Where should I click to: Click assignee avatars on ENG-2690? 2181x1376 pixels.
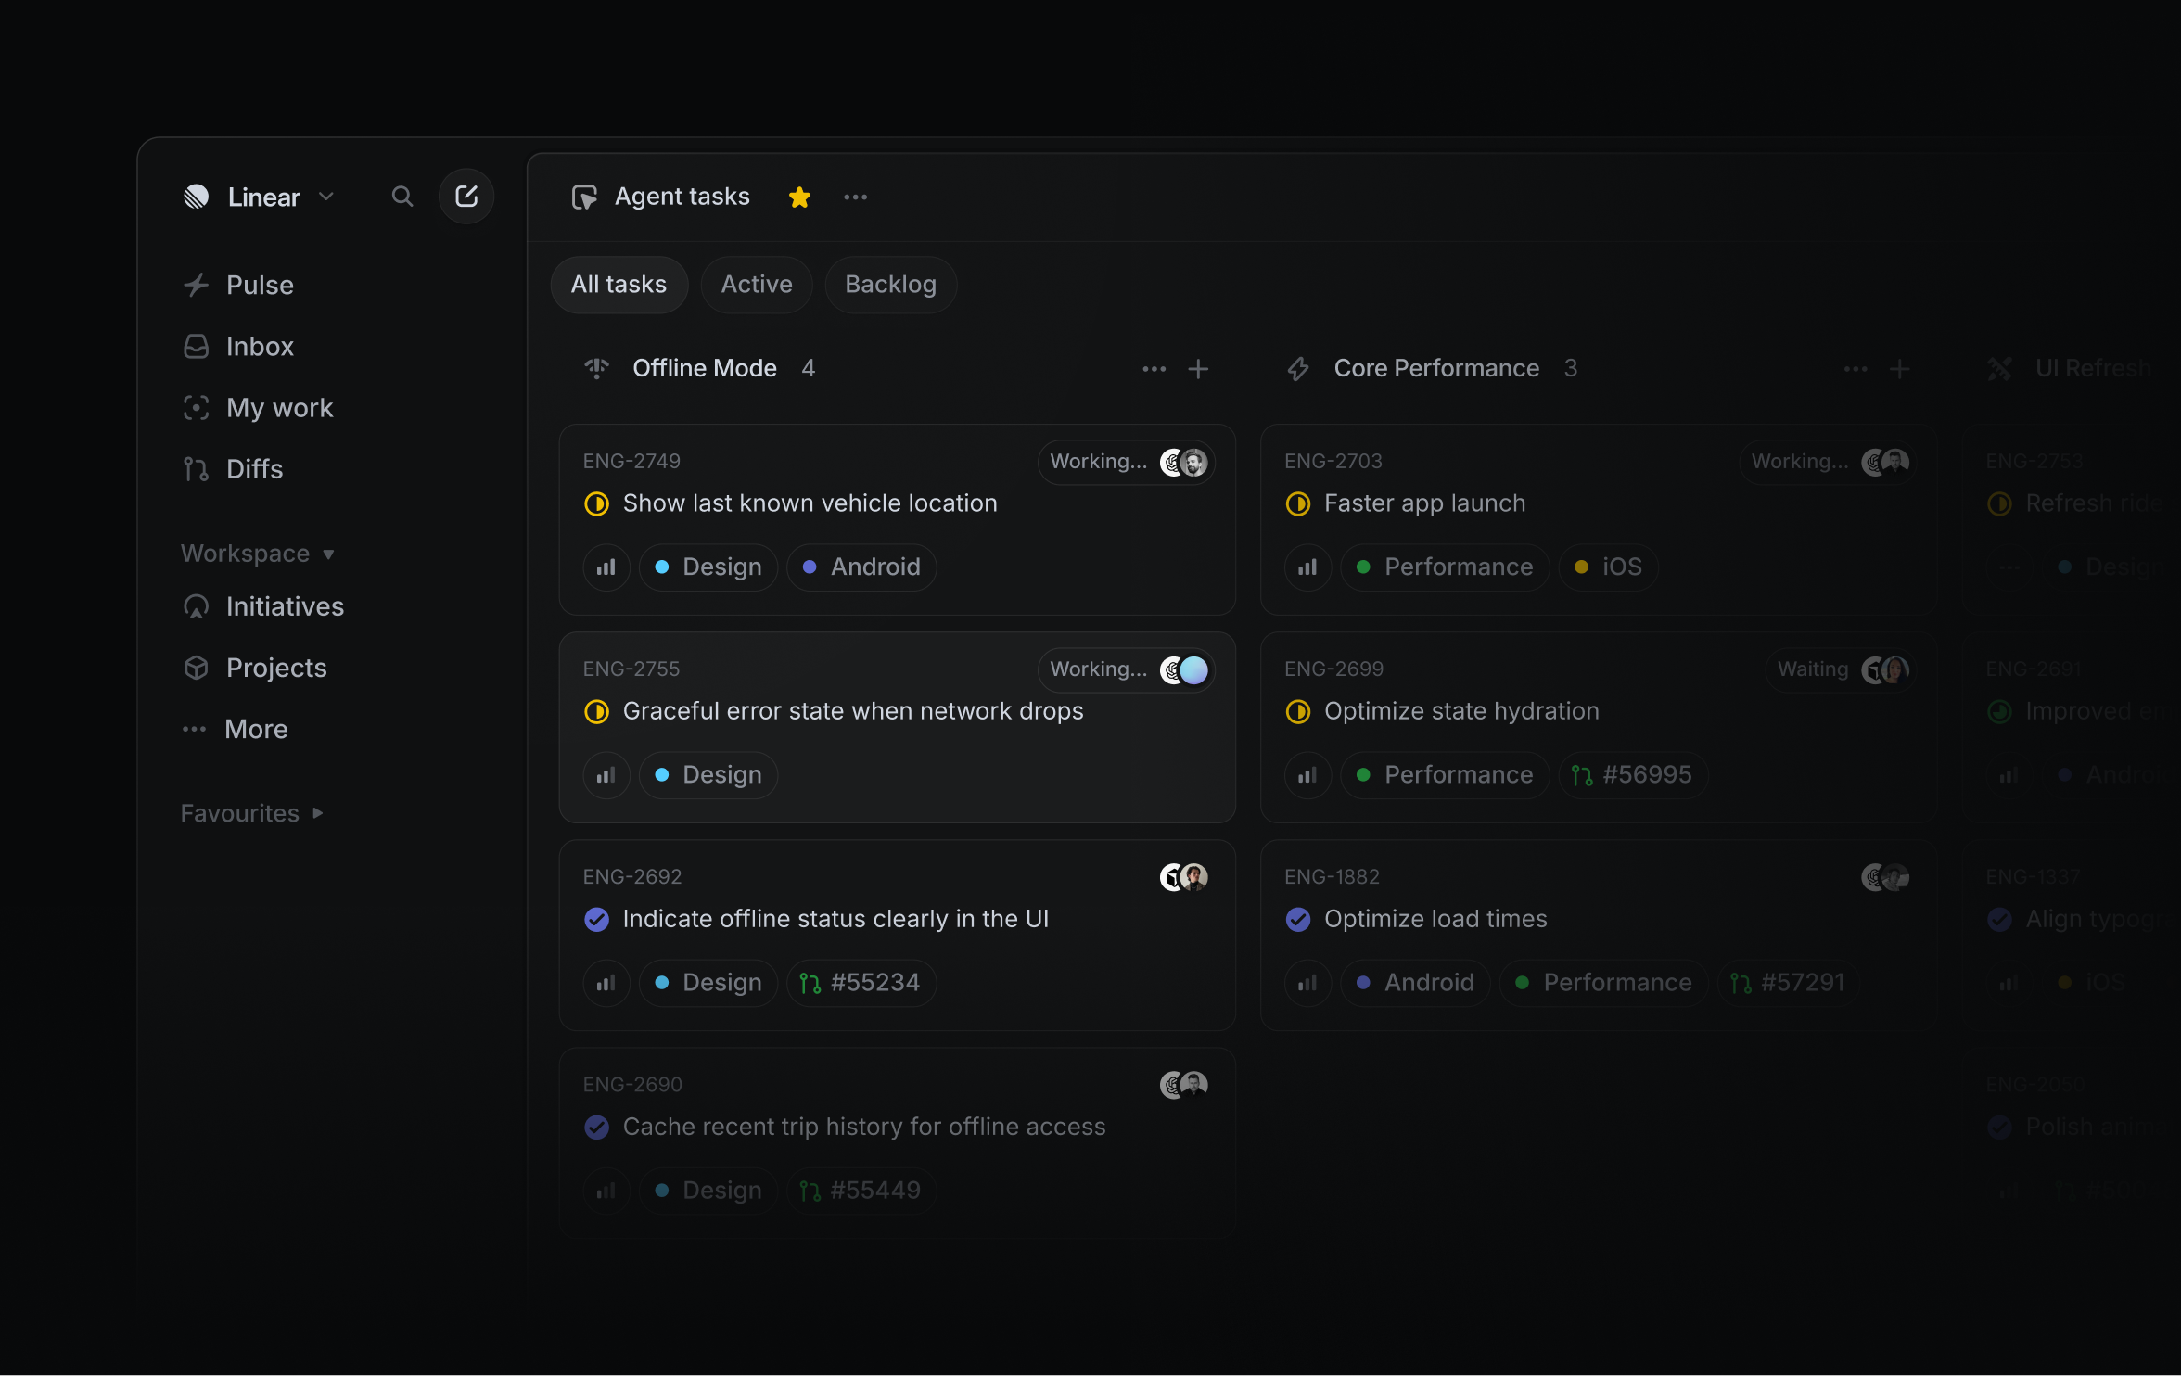tap(1184, 1085)
